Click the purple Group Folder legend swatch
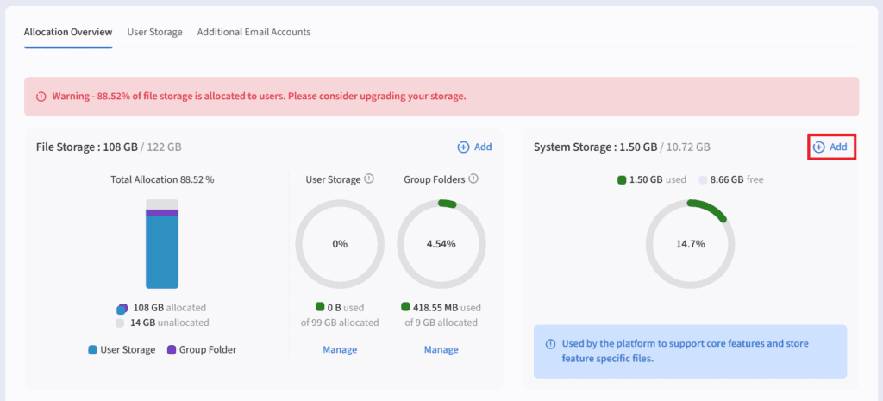 172,350
